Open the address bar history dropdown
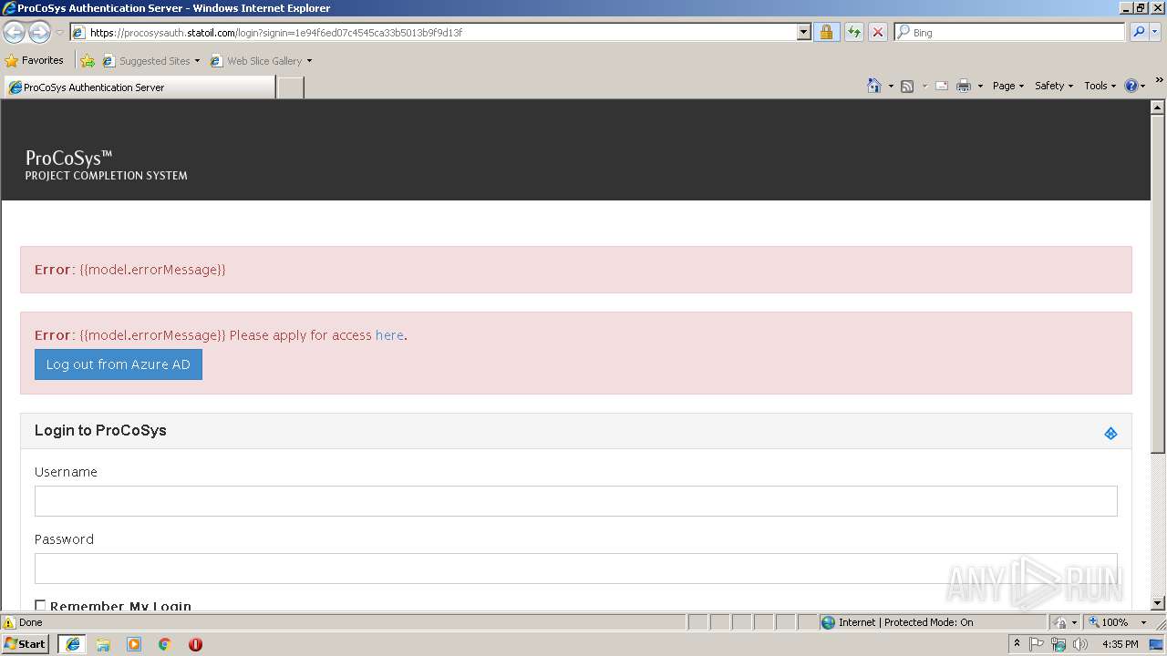The image size is (1167, 656). (803, 32)
